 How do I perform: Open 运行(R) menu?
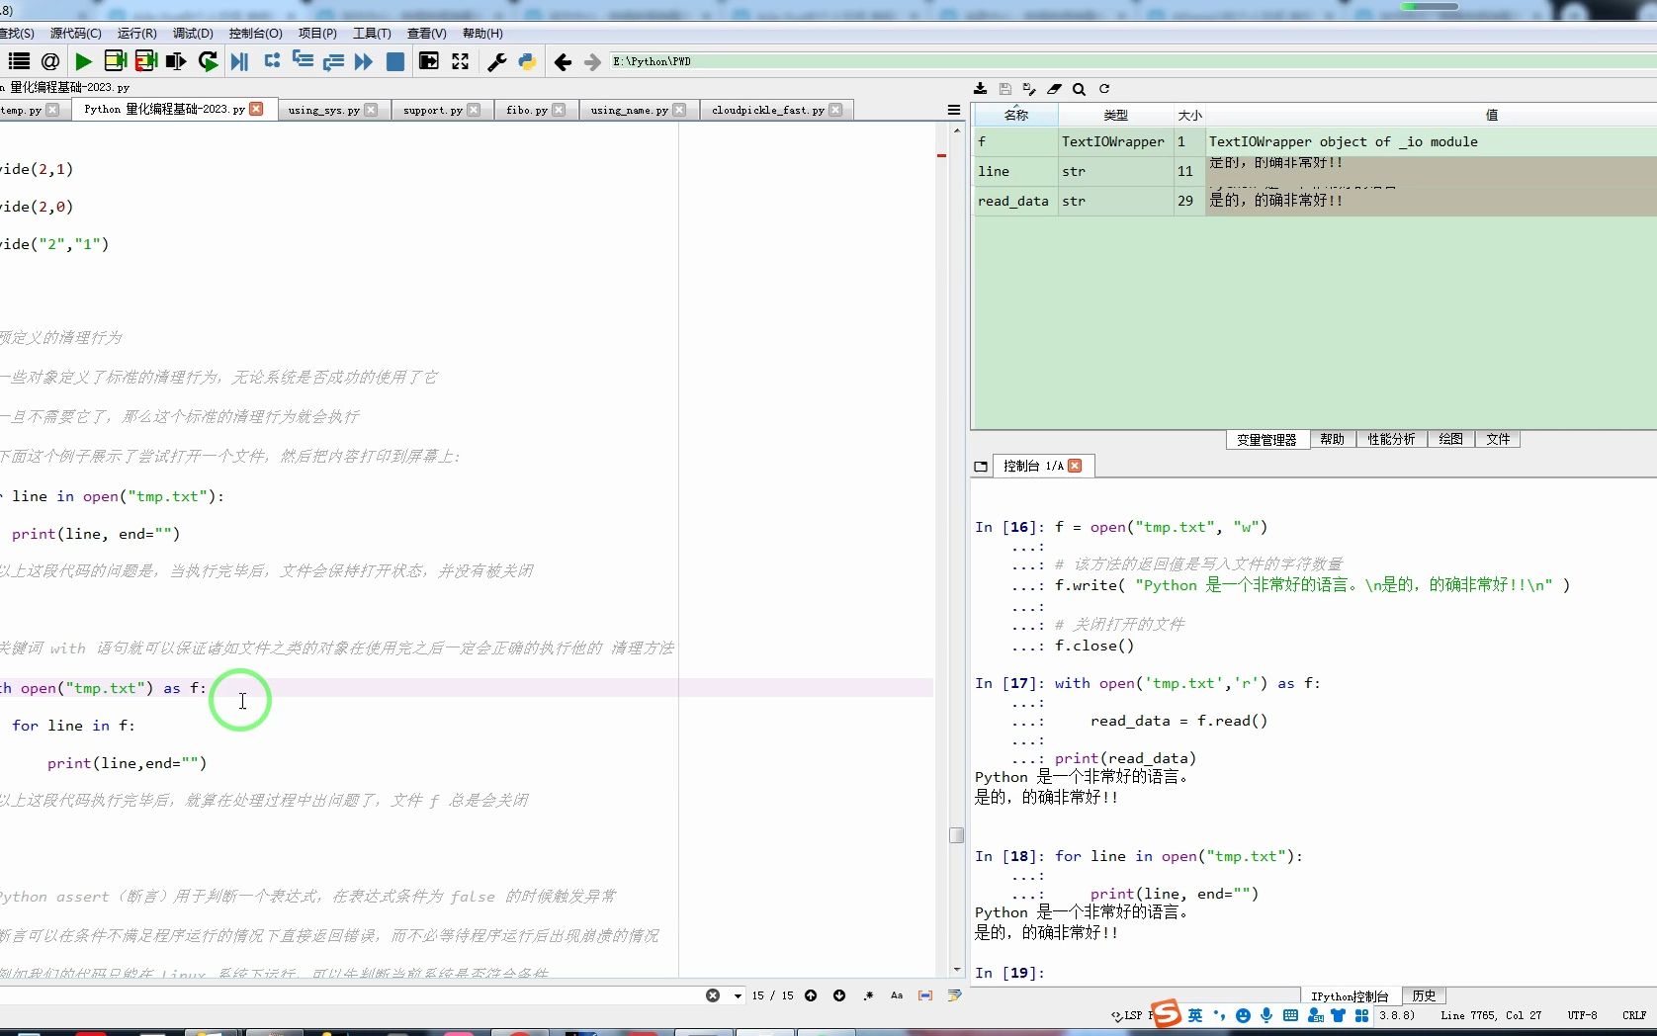(x=137, y=33)
